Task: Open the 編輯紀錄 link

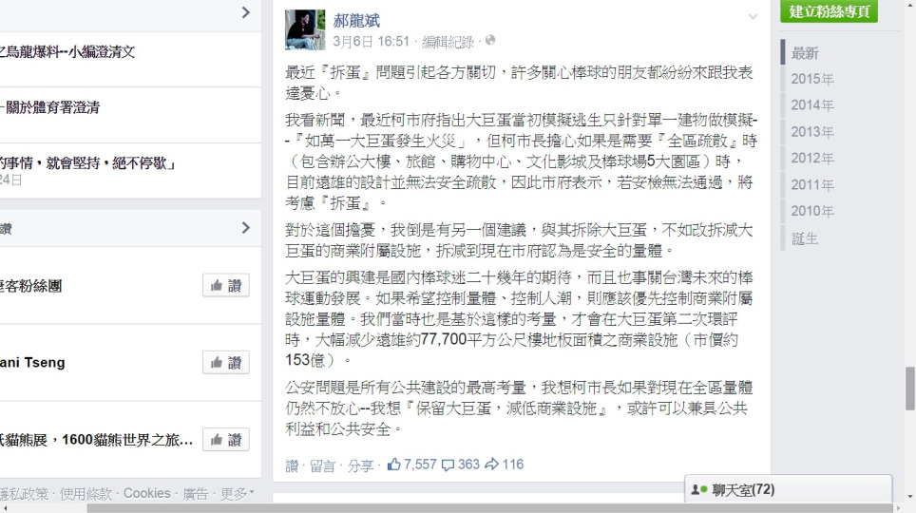Action: [448, 42]
